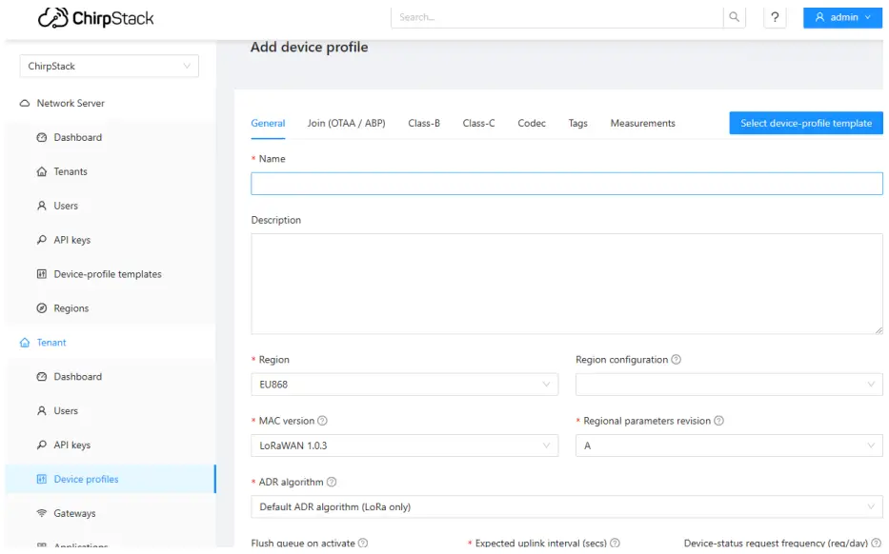Open the MAC version LoRaWAN 1.0.3 dropdown

(404, 445)
